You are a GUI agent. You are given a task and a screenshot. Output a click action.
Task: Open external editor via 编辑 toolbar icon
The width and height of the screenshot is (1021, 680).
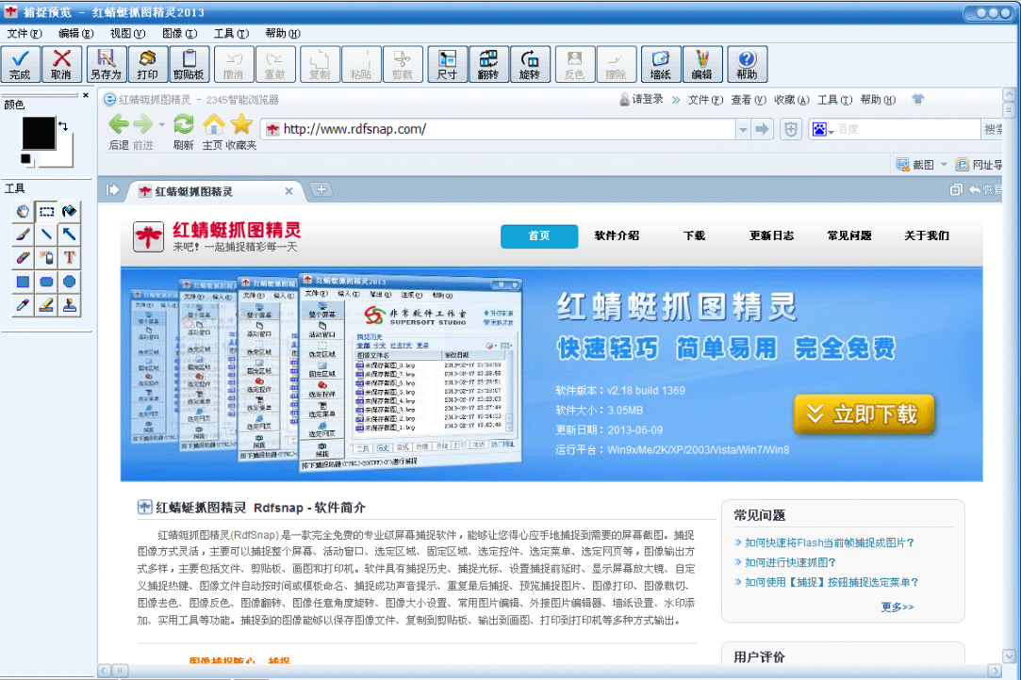(702, 64)
